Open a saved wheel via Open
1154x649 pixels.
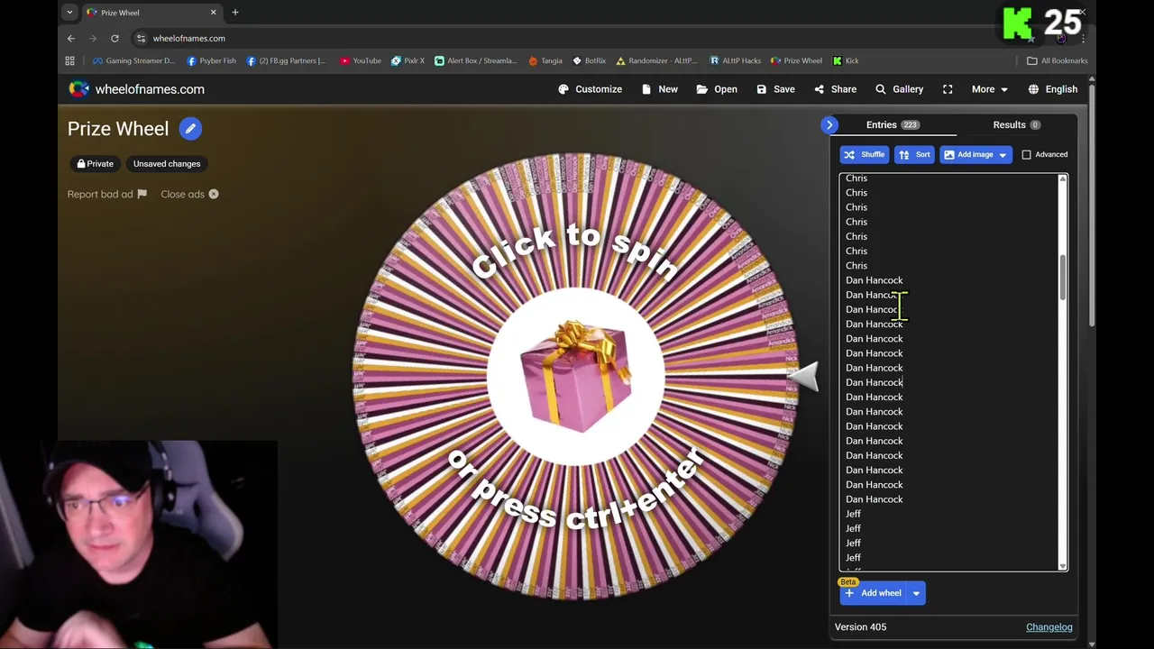tap(716, 89)
